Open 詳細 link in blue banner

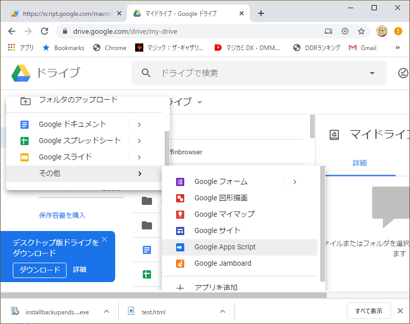coord(79,270)
